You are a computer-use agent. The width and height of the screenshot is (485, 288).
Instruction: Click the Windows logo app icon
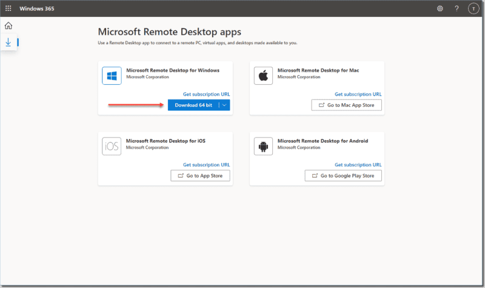click(112, 76)
